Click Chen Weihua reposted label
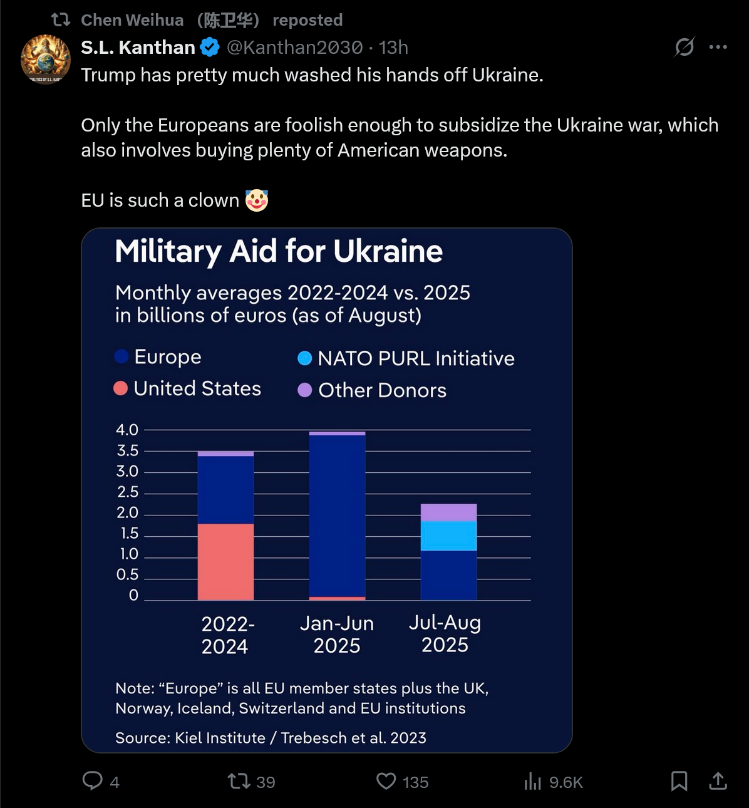 (x=212, y=20)
